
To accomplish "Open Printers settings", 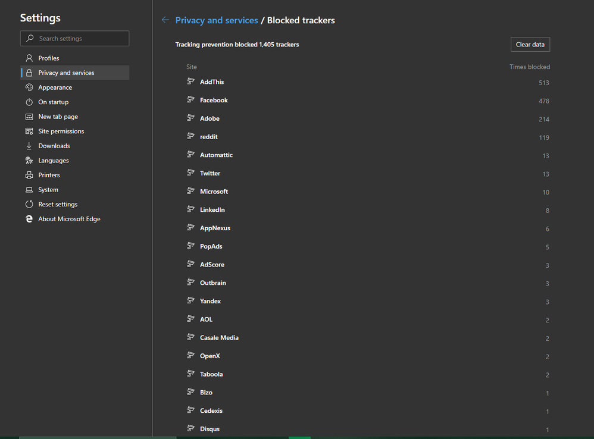I will 74,175.
